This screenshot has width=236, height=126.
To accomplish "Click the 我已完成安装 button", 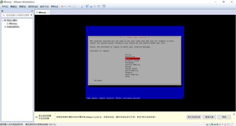I will pos(194,117).
